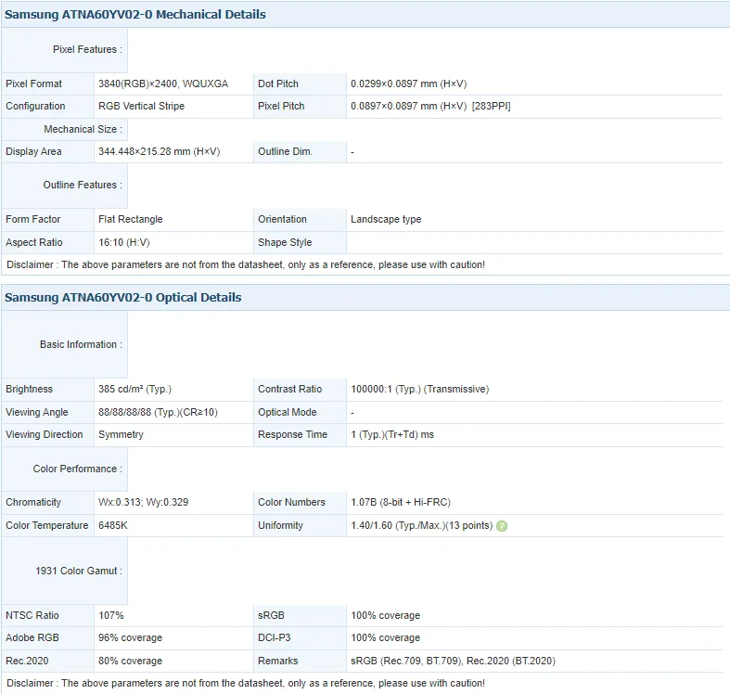Click the Color Temperature label

47,525
